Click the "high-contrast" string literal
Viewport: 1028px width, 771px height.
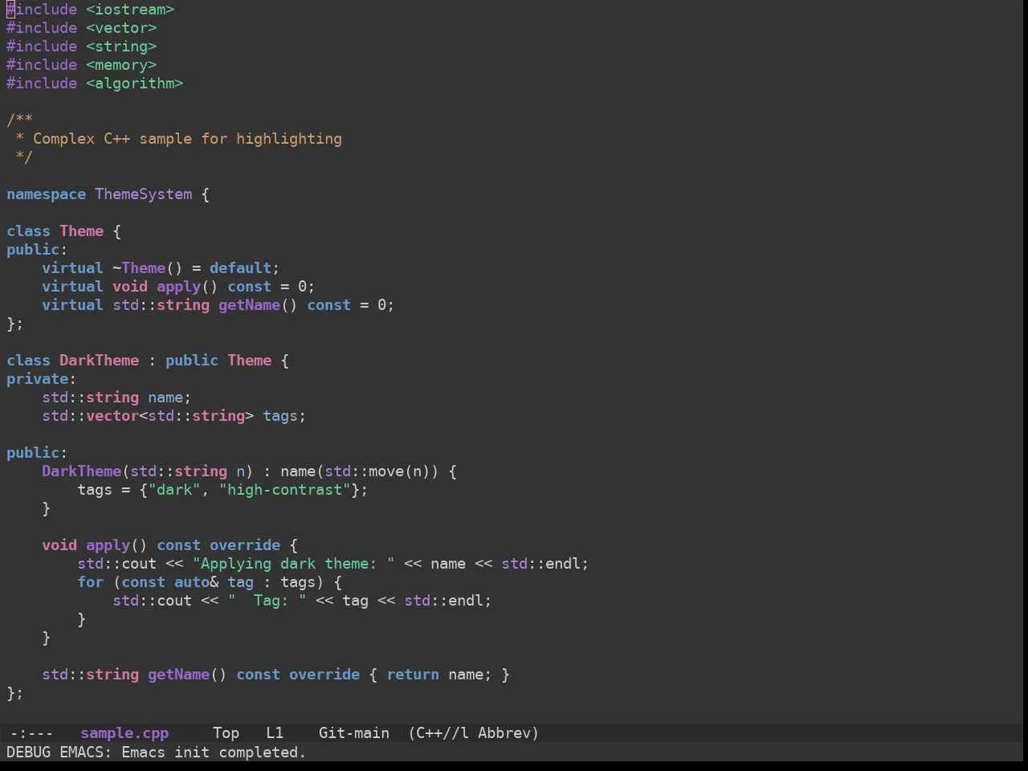click(x=284, y=490)
